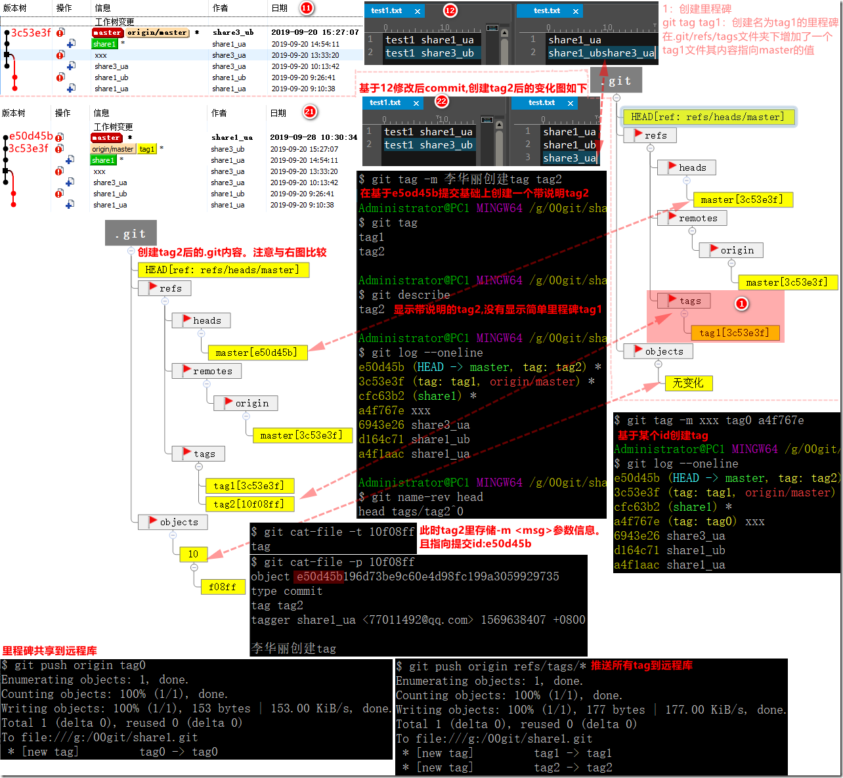
Task: Select 无变化 node under objects
Action: [687, 383]
